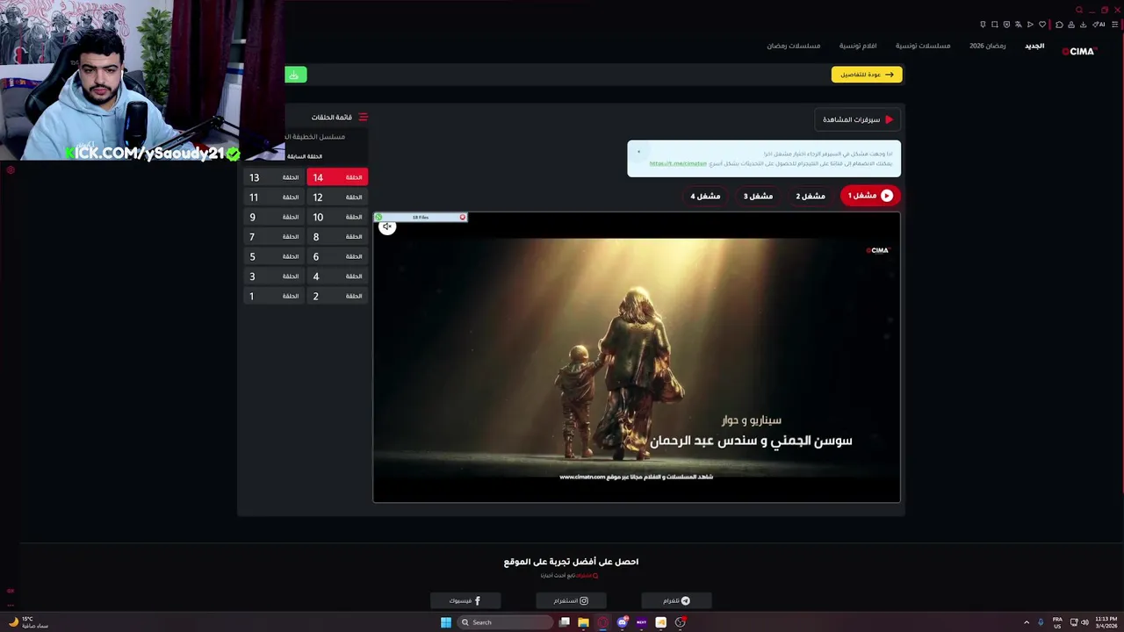Image resolution: width=1124 pixels, height=632 pixels.
Task: Select episode 2 in the list
Action: 337,296
